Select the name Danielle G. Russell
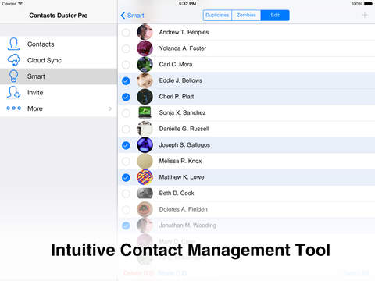 pos(184,129)
